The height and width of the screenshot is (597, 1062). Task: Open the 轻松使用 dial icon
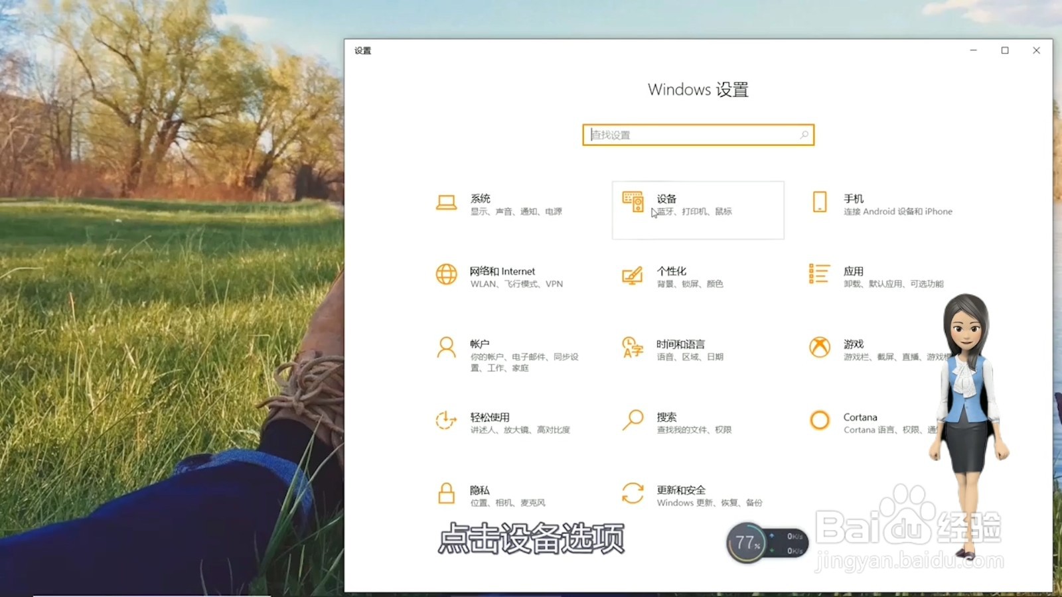coord(446,420)
